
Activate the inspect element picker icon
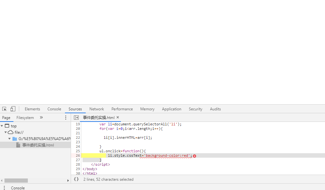tap(4, 109)
